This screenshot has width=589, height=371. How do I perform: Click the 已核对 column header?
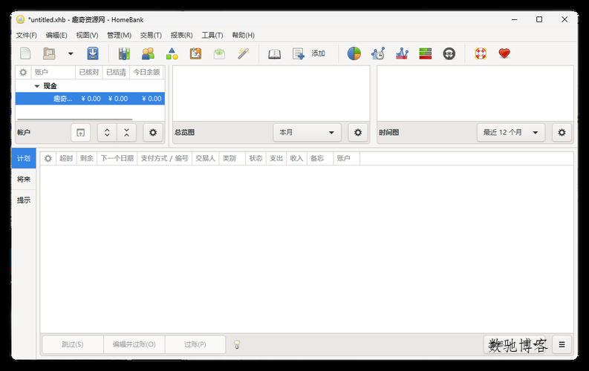[x=88, y=72]
